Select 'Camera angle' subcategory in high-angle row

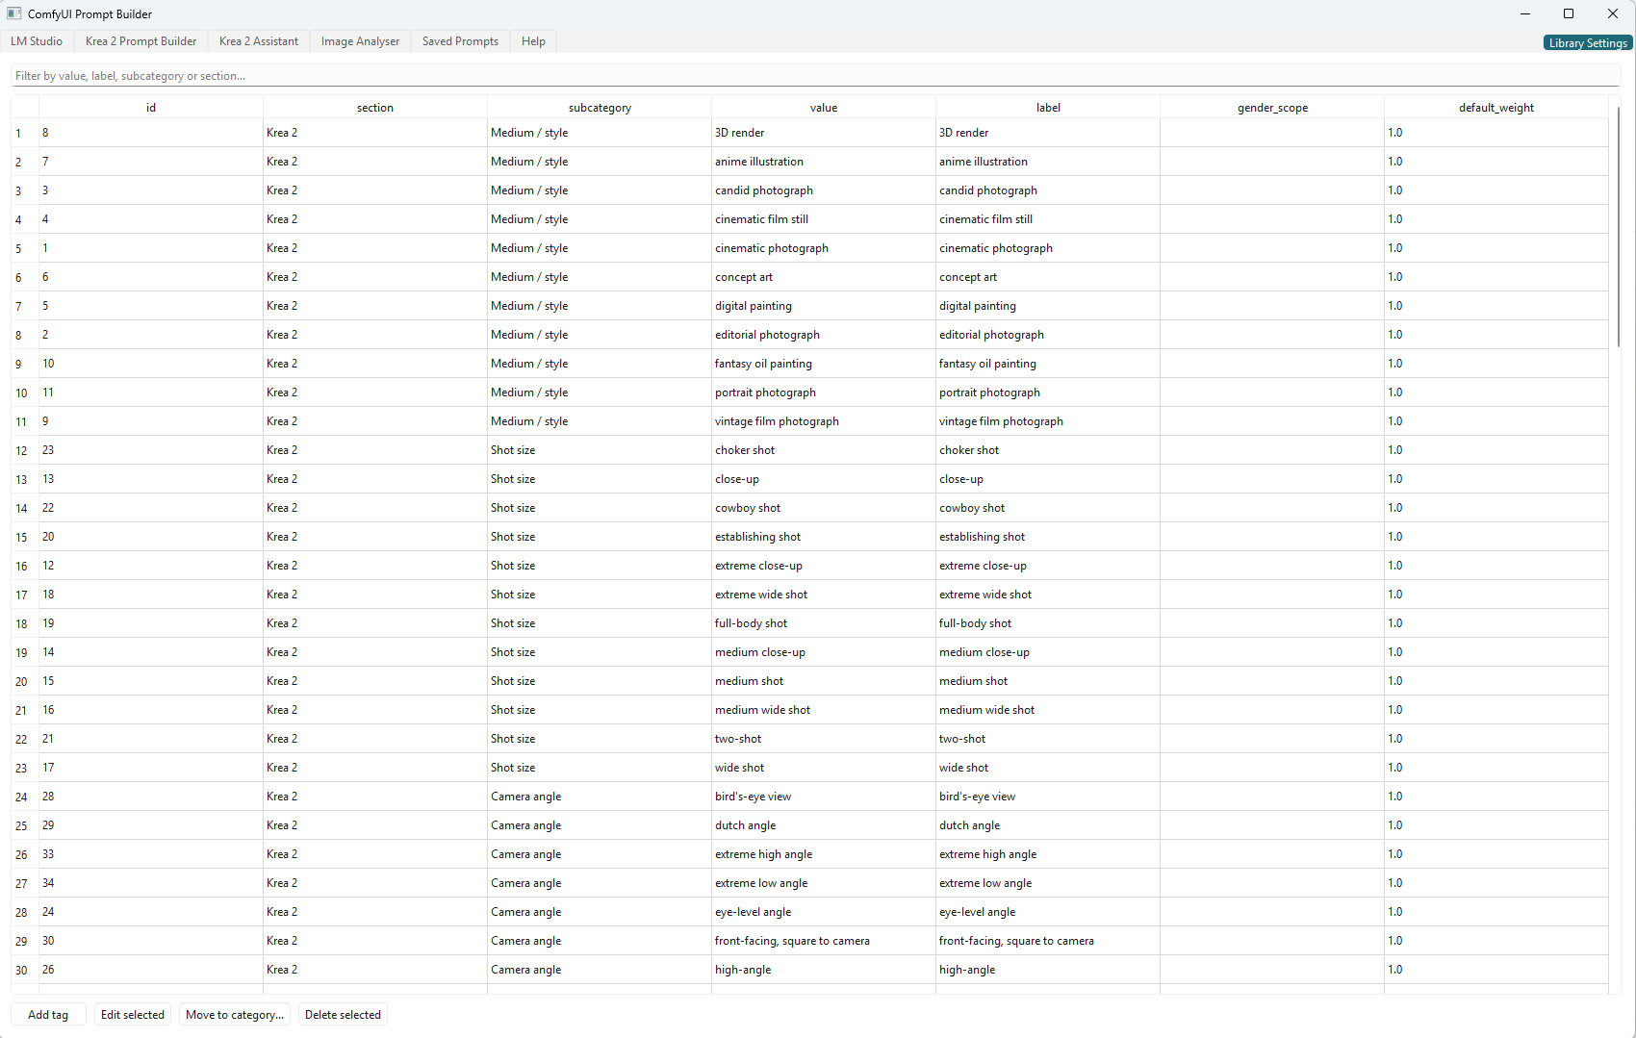[x=600, y=970]
